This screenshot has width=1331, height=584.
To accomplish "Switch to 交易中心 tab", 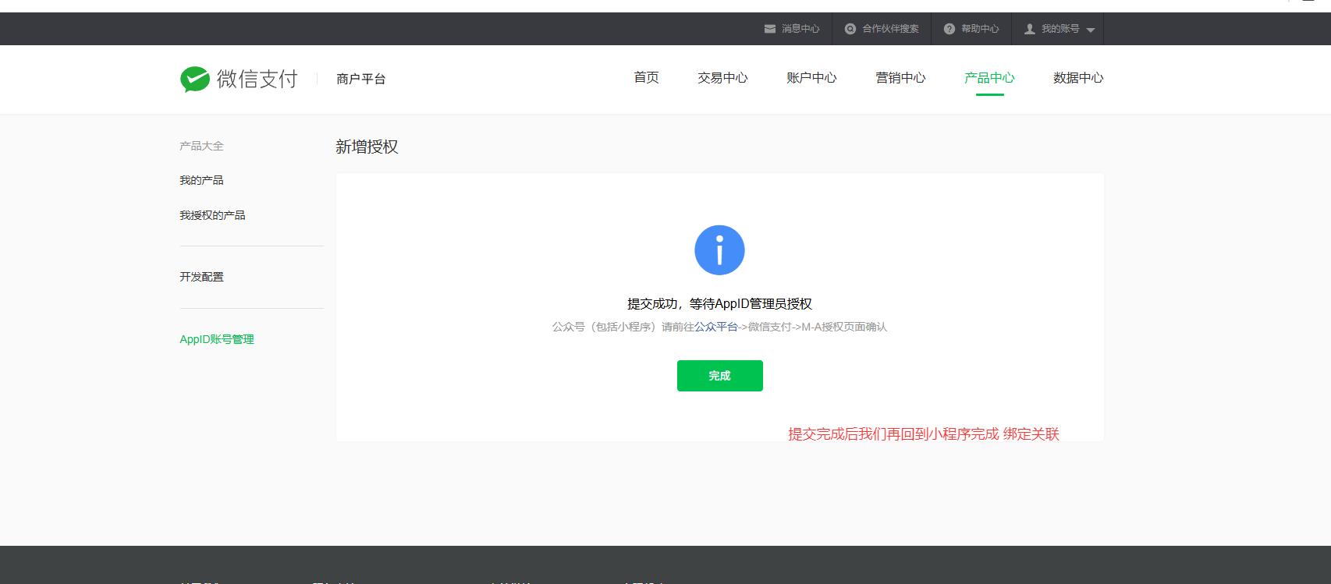I will [722, 78].
